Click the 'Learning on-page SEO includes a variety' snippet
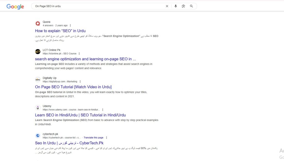 click(94, 66)
